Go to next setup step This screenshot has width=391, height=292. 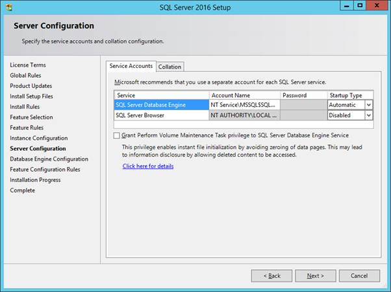(316, 276)
